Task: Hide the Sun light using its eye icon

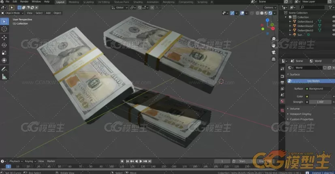Action: pyautogui.click(x=333, y=34)
